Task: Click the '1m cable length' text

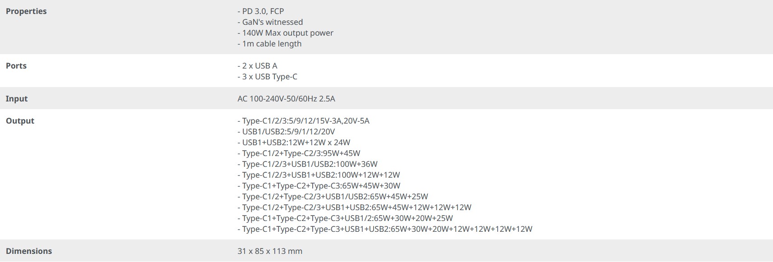Action: point(269,44)
